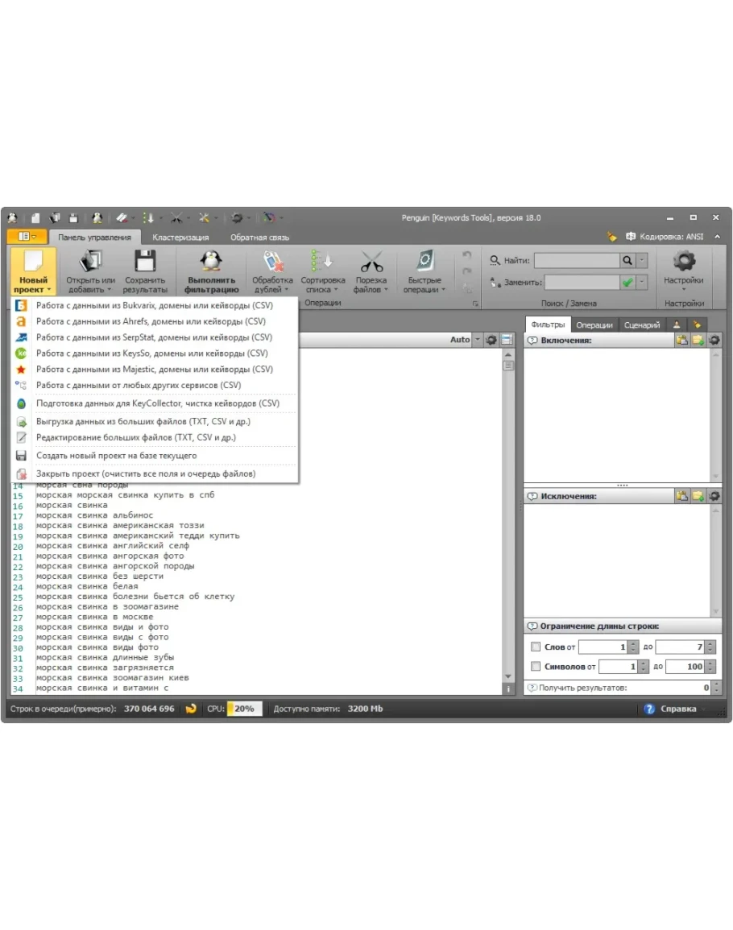
Task: Click the green checkmark beside Заменить
Action: pyautogui.click(x=627, y=283)
